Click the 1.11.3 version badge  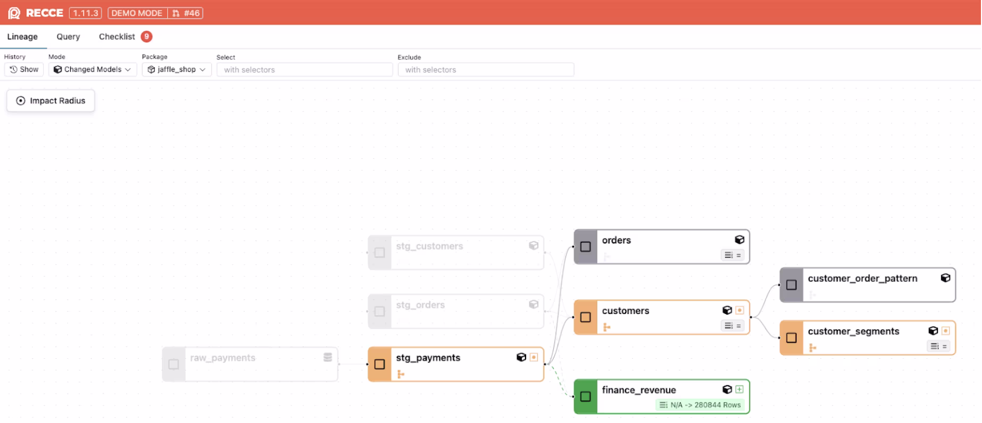pyautogui.click(x=86, y=13)
